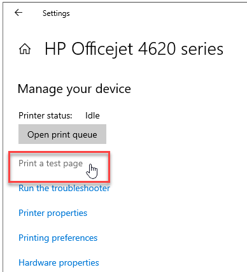Select the word Officejet in page title
Screen dimensions: 247x272
point(103,50)
